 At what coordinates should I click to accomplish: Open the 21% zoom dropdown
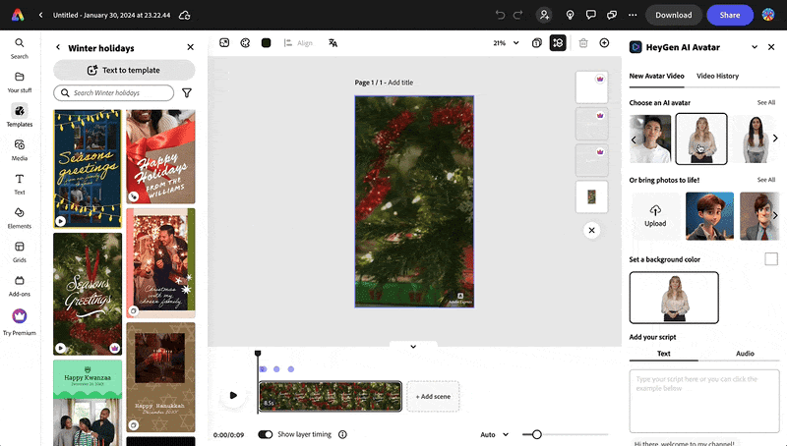pyautogui.click(x=506, y=43)
